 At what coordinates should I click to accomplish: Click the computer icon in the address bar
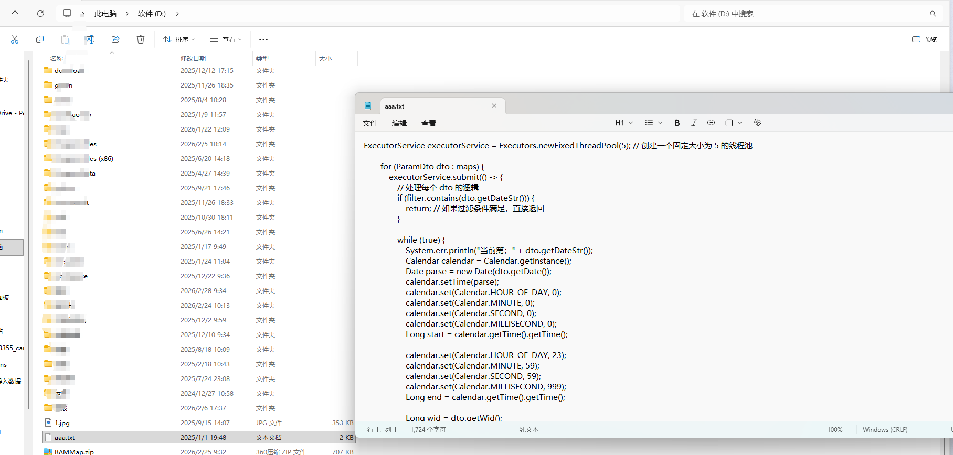67,14
